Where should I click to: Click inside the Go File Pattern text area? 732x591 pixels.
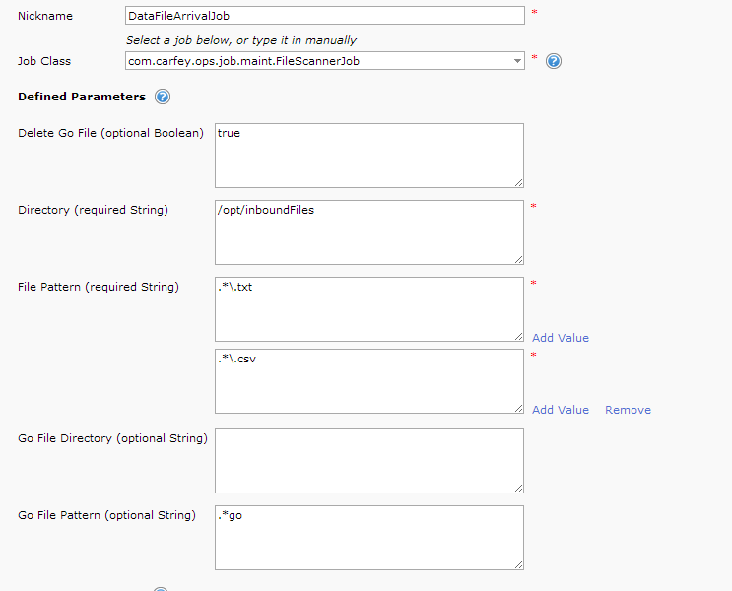(368, 537)
